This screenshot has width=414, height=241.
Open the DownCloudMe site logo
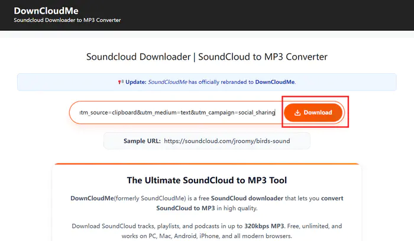point(46,11)
